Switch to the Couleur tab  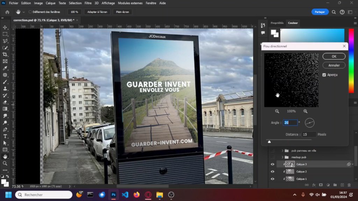pos(293,23)
